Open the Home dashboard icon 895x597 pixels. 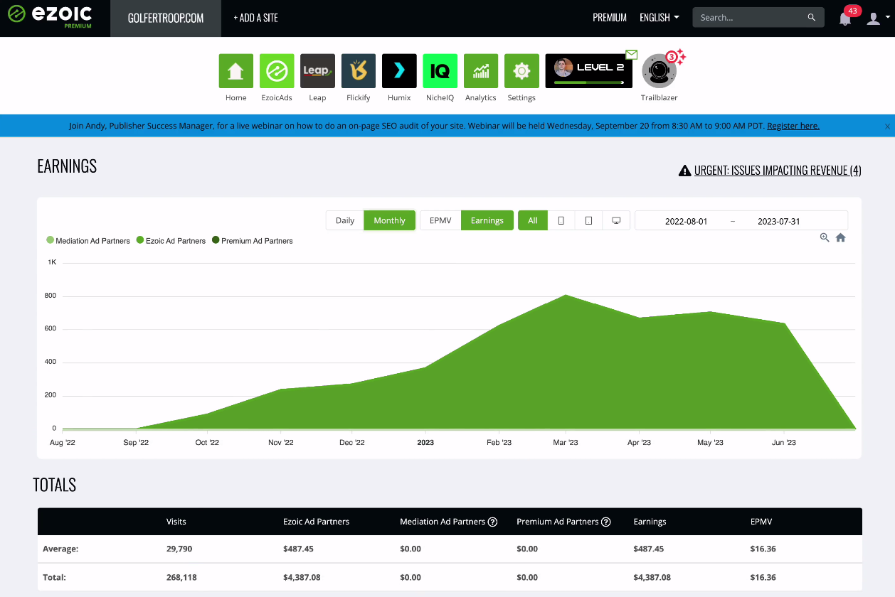pyautogui.click(x=235, y=71)
